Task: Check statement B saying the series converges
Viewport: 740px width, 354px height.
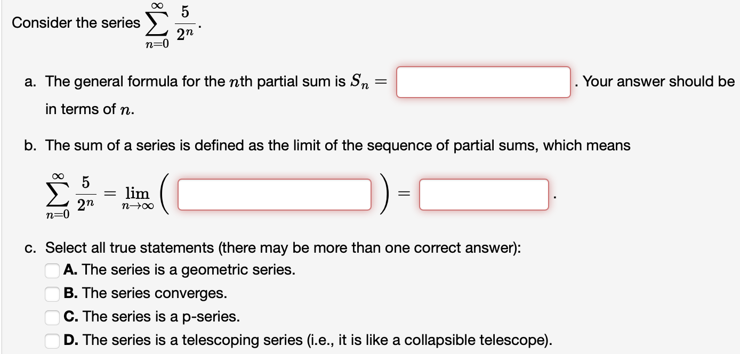Action: point(52,294)
